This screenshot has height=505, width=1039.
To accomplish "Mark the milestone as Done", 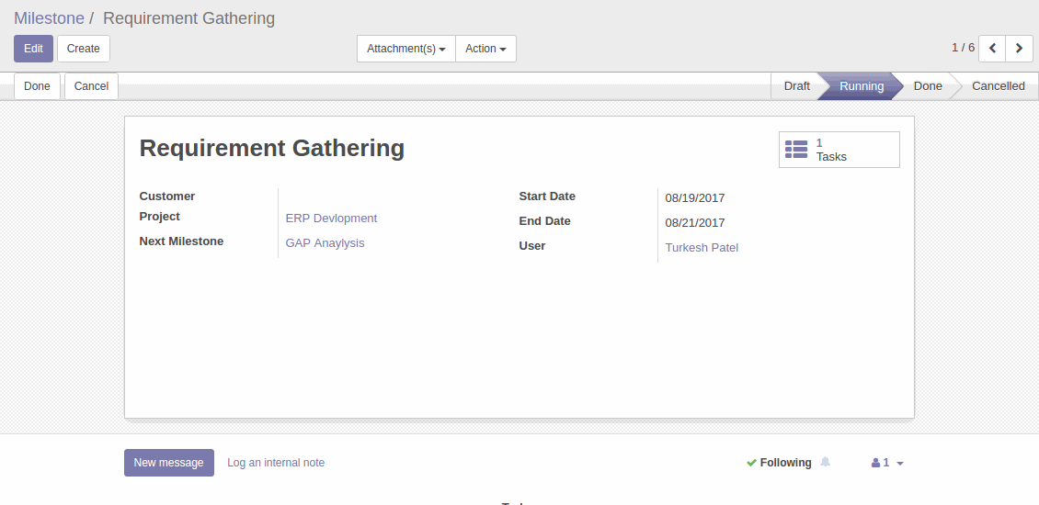I will (x=37, y=86).
